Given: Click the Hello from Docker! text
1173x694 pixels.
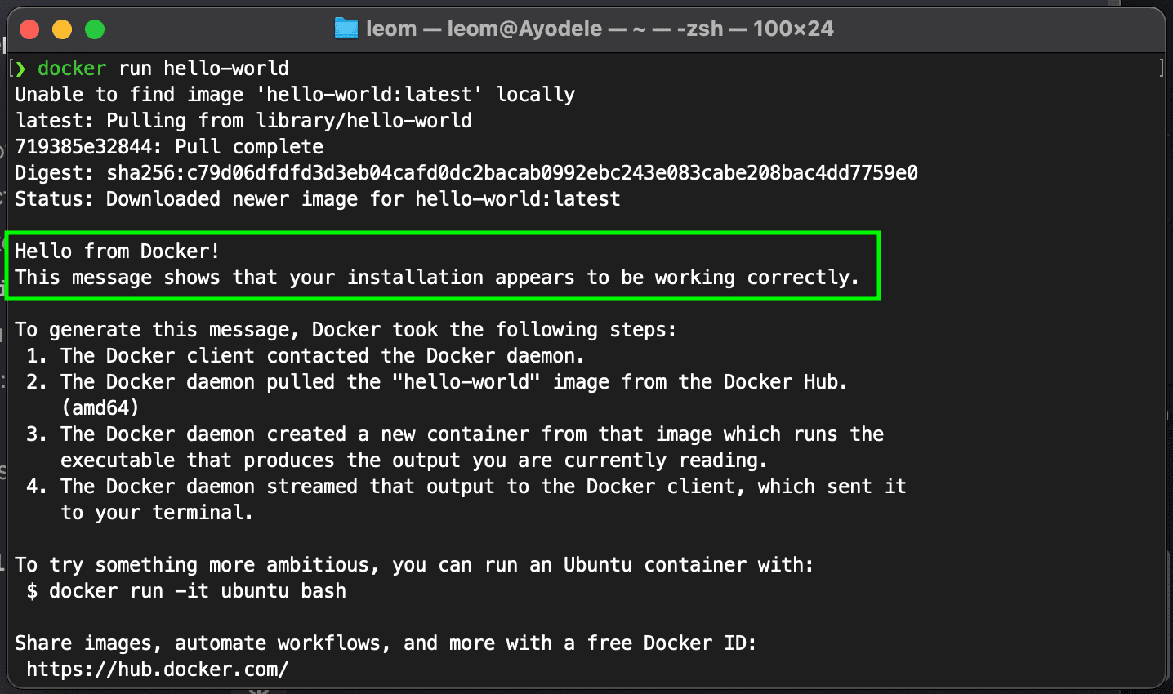Looking at the screenshot, I should point(116,251).
